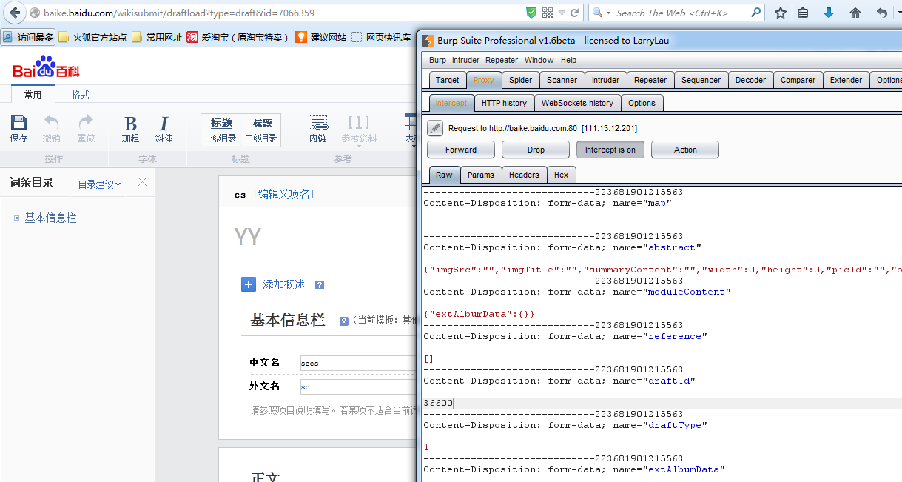This screenshot has width=902, height=482.
Task: Switch to the Scanner tab
Action: 562,80
